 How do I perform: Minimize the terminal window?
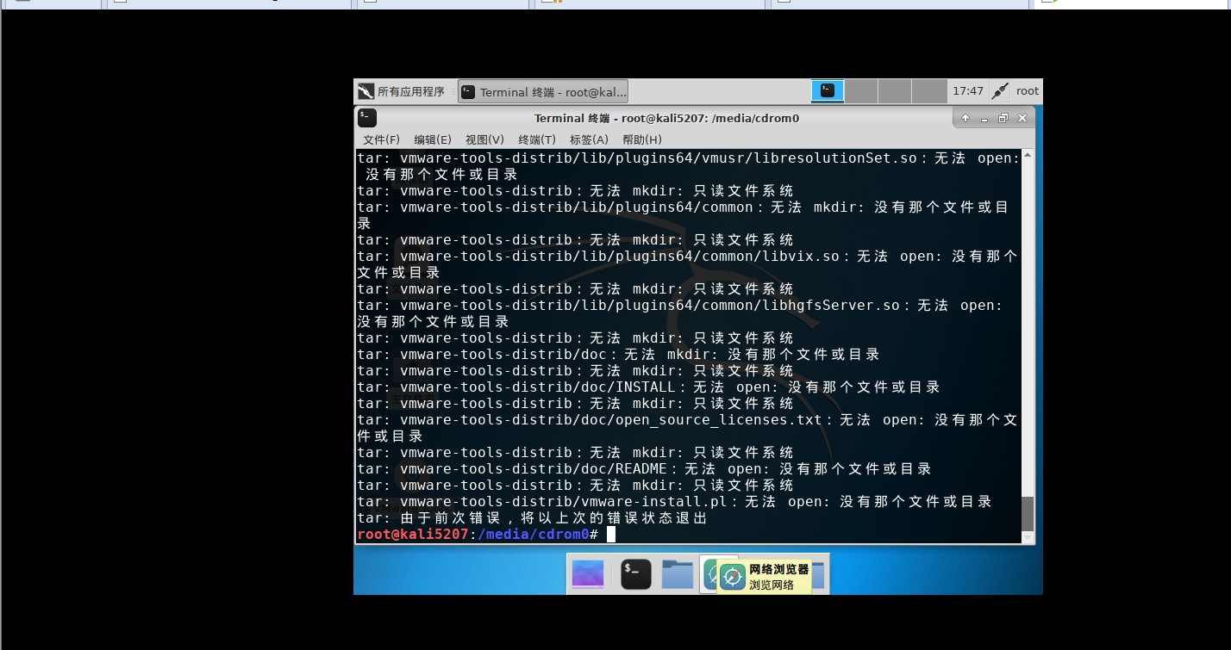tap(984, 118)
